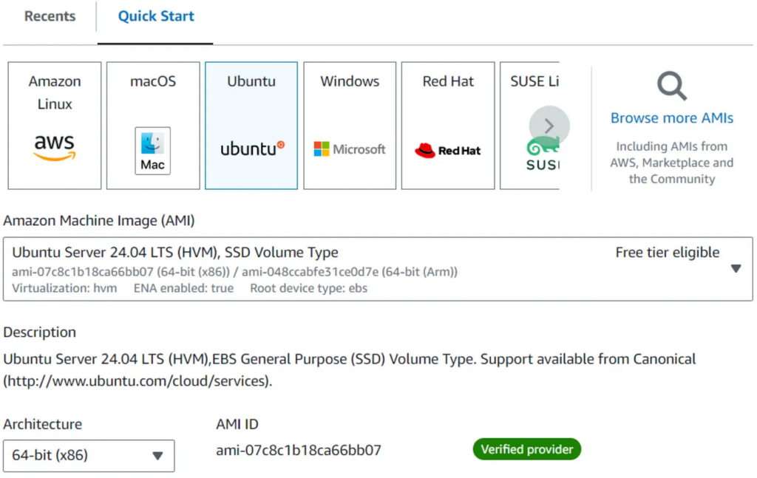The image size is (757, 478).
Task: Select the Amazon Linux AWS logo tile
Action: pyautogui.click(x=55, y=126)
